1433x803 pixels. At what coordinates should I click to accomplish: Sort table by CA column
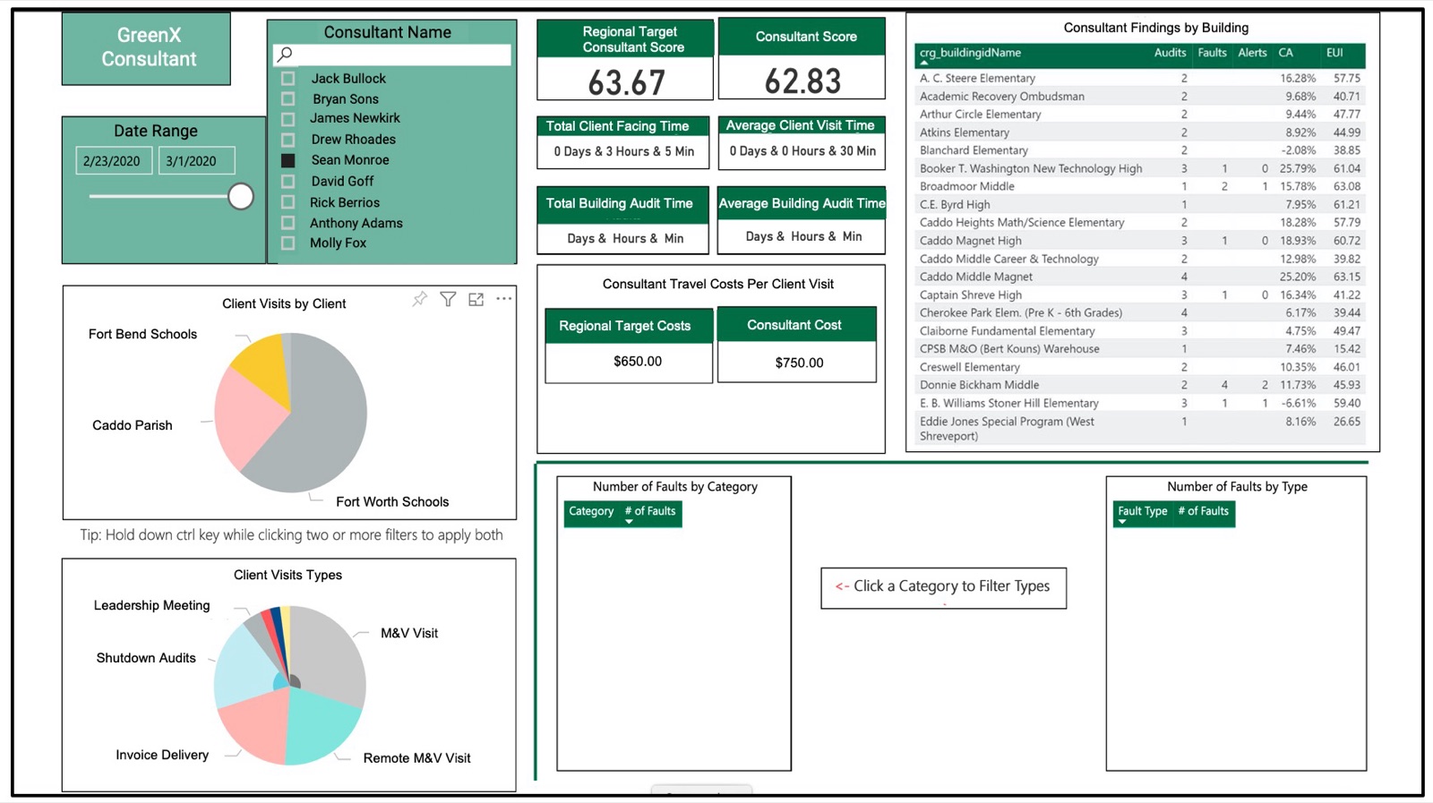(1286, 53)
